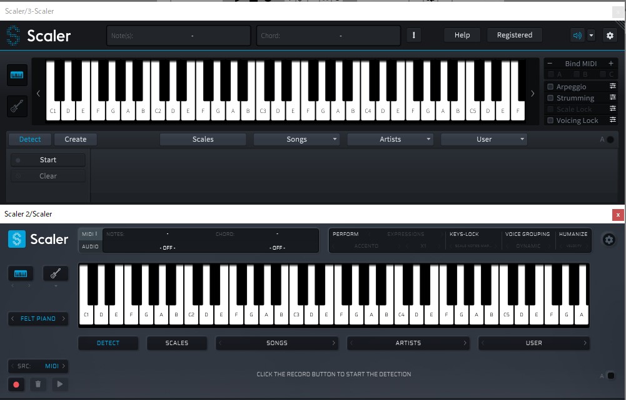Enable the Arpeggio checkbox

(x=550, y=87)
